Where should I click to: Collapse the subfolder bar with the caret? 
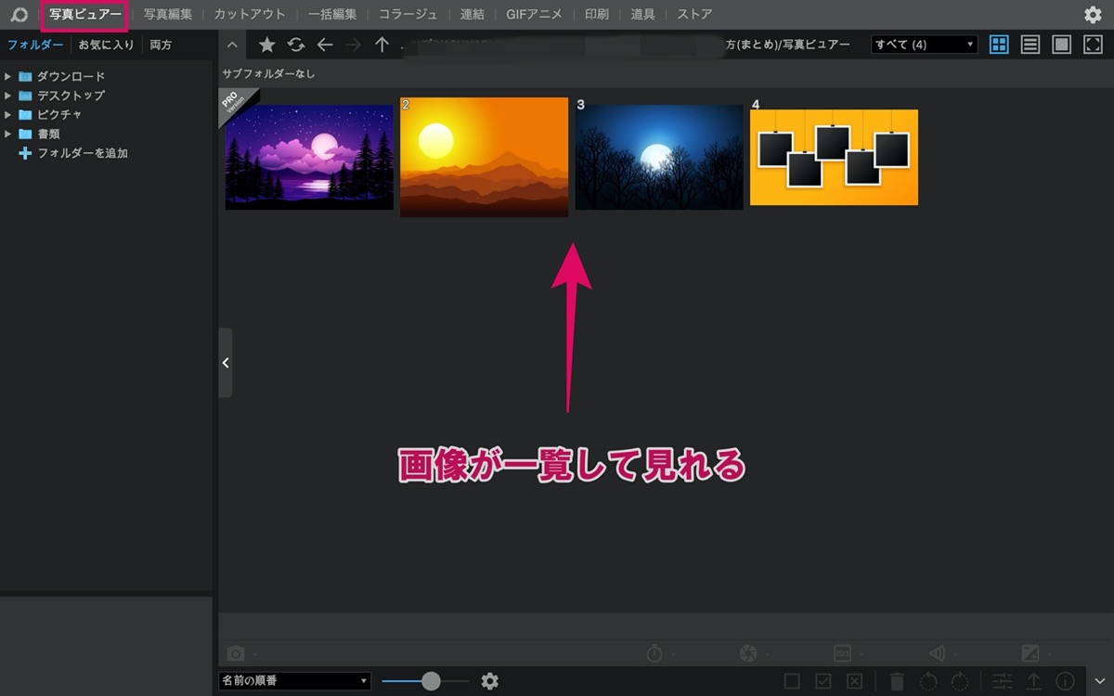(x=232, y=45)
